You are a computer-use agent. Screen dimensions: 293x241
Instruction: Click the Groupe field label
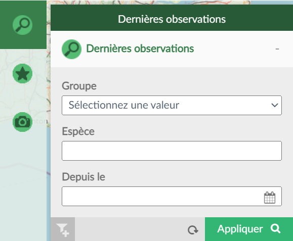pyautogui.click(x=79, y=86)
